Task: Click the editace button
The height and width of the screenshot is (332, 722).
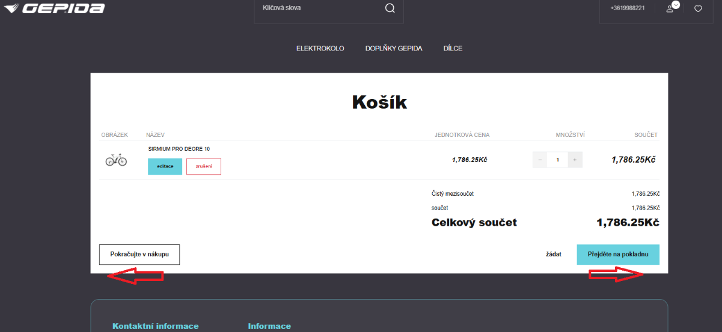Action: click(x=165, y=166)
